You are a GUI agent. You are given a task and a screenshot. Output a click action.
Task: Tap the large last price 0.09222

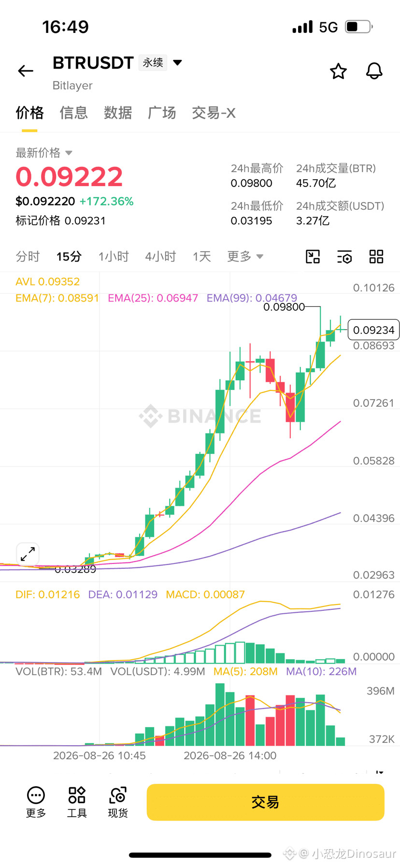69,176
